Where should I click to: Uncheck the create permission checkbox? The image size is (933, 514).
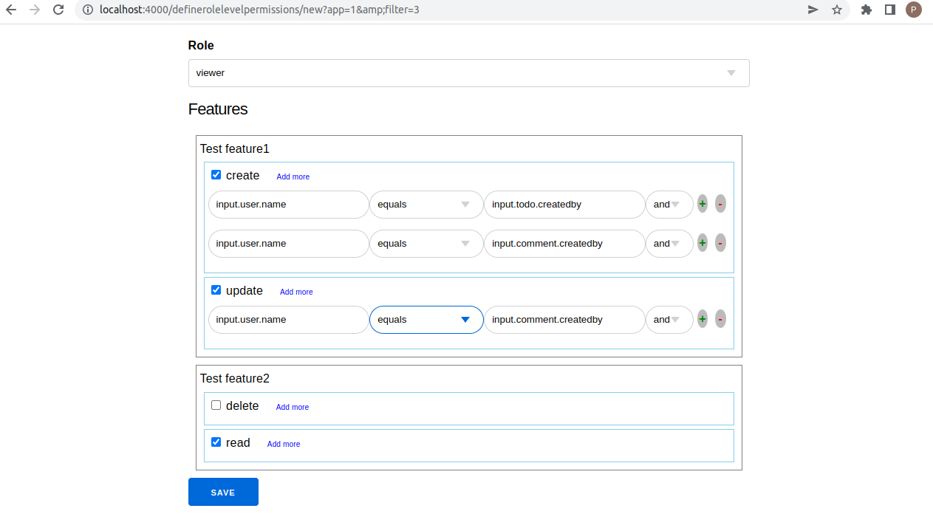(x=216, y=175)
